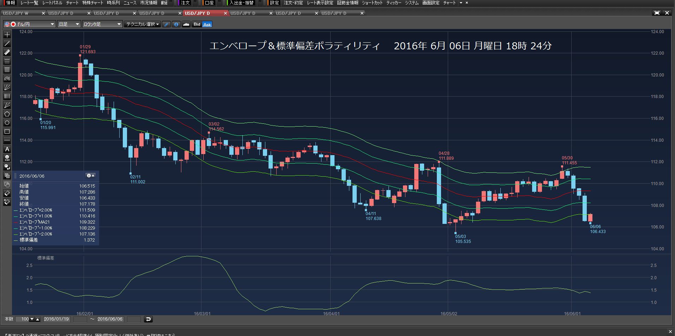The width and height of the screenshot is (675, 336).
Task: Collapse the data info panel toggle
Action: pos(91,176)
